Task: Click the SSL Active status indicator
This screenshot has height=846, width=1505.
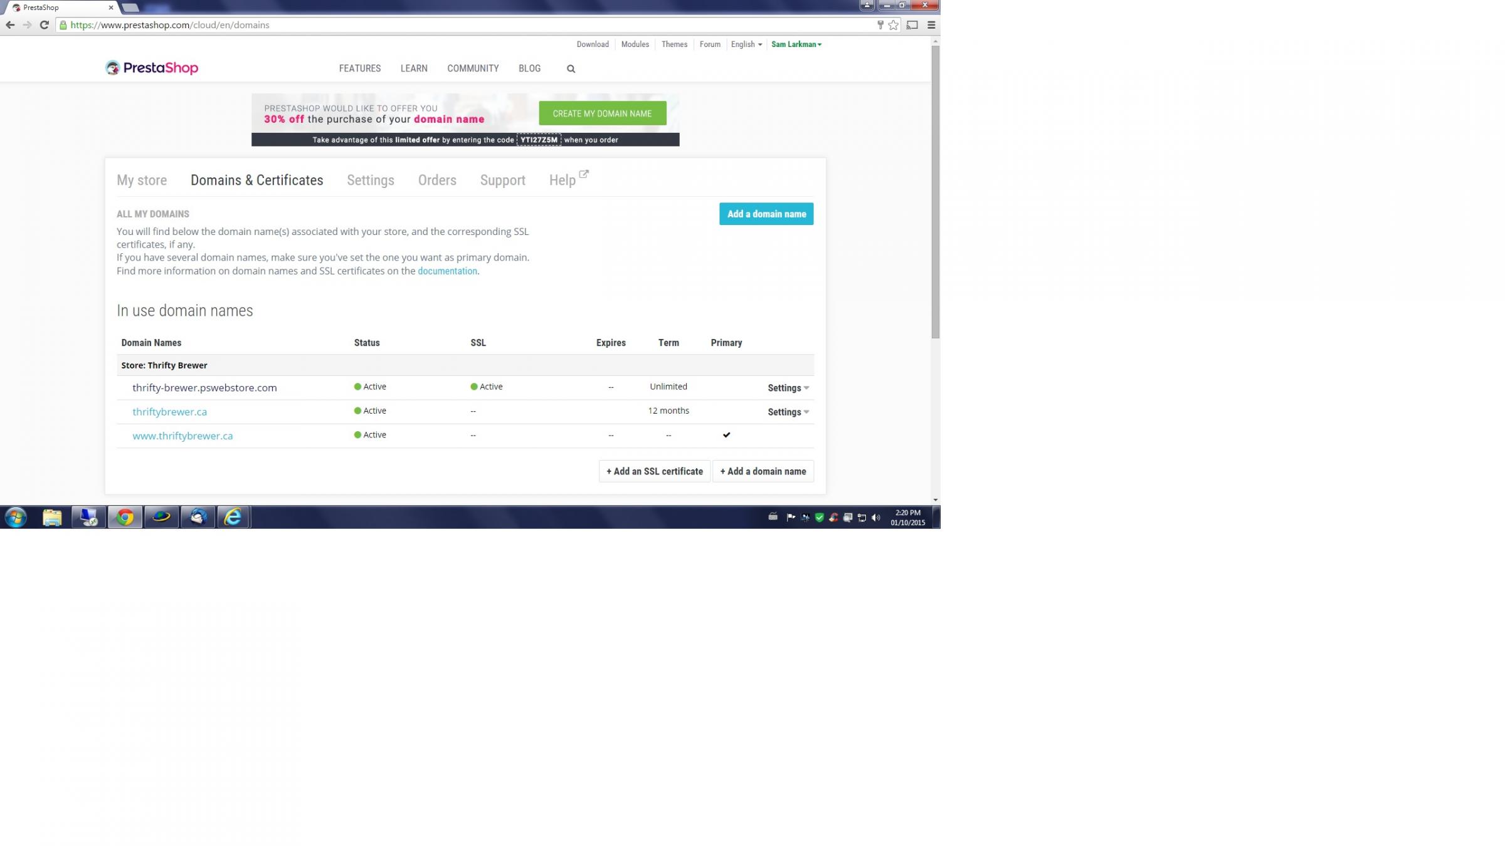Action: tap(487, 387)
